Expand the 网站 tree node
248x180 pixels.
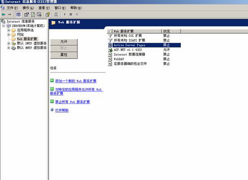point(8,35)
